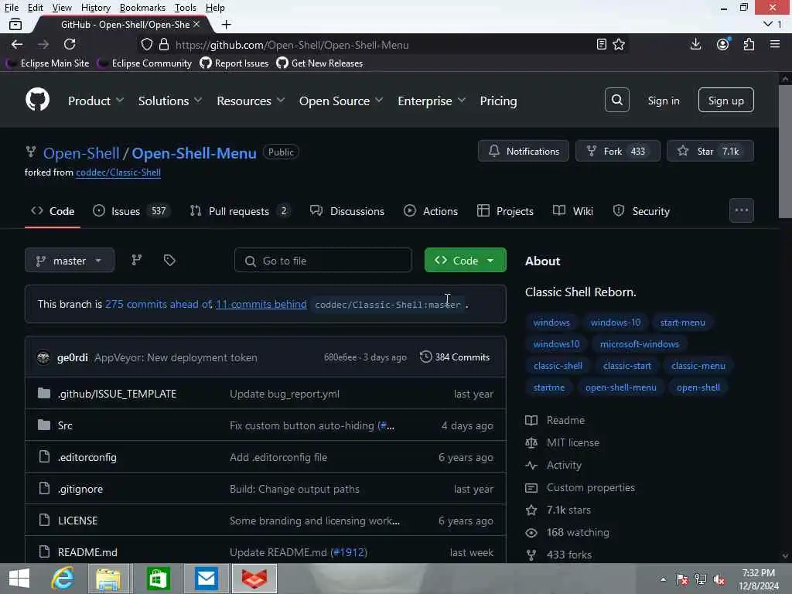792x594 pixels.
Task: Bookmark page with the star icon
Action: tap(619, 44)
